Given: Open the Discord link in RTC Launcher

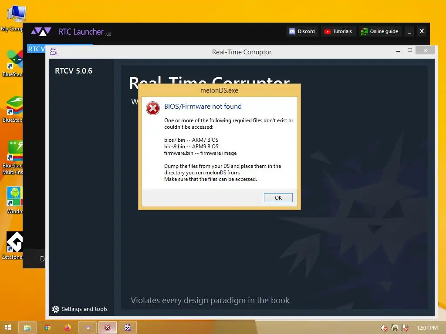Looking at the screenshot, I should tap(302, 31).
